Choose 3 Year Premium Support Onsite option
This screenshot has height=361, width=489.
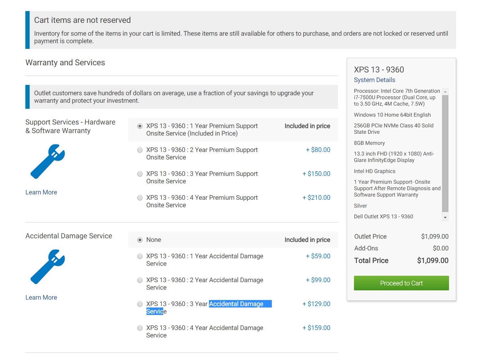click(140, 174)
